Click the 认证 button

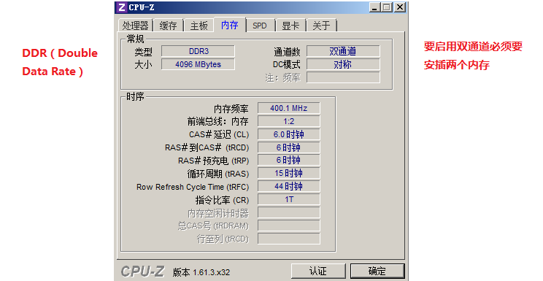click(318, 271)
